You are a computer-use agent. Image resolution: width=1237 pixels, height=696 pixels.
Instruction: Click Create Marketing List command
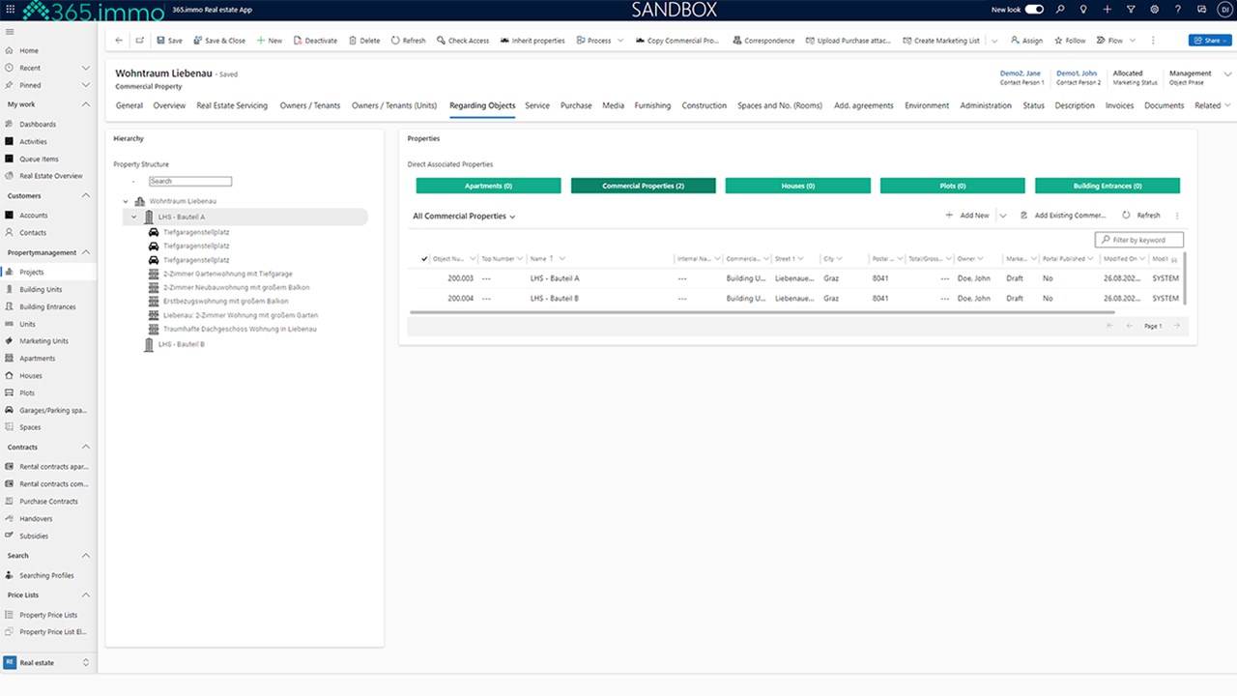941,41
